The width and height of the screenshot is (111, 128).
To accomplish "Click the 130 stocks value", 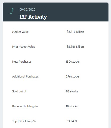I will pos(73,62).
